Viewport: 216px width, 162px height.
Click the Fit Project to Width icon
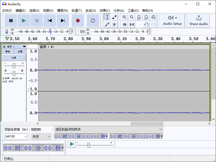[x=146, y=17]
